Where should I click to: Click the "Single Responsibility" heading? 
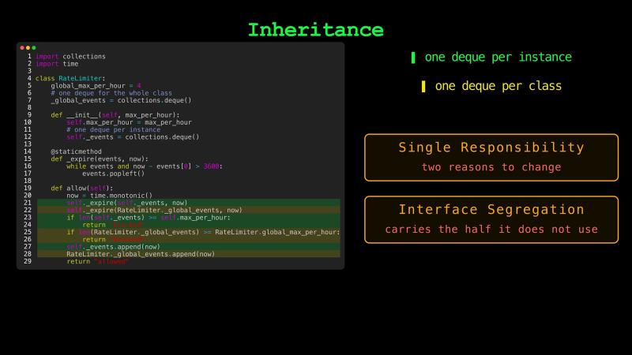point(491,148)
